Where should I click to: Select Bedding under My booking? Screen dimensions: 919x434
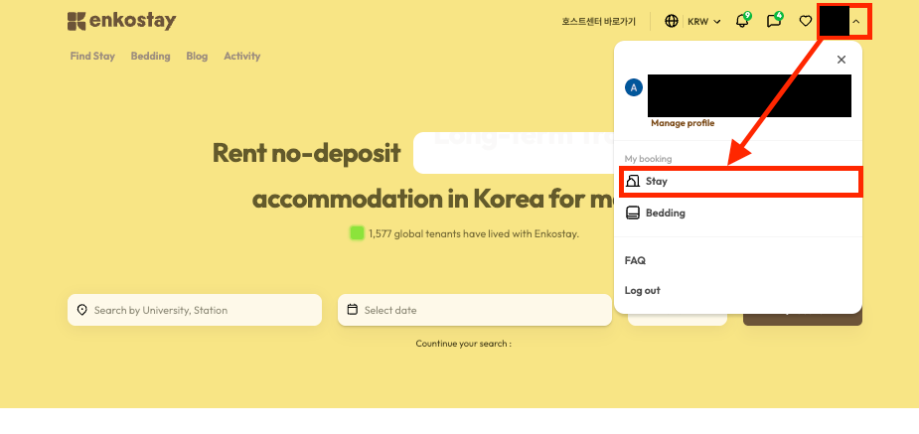[x=665, y=213]
